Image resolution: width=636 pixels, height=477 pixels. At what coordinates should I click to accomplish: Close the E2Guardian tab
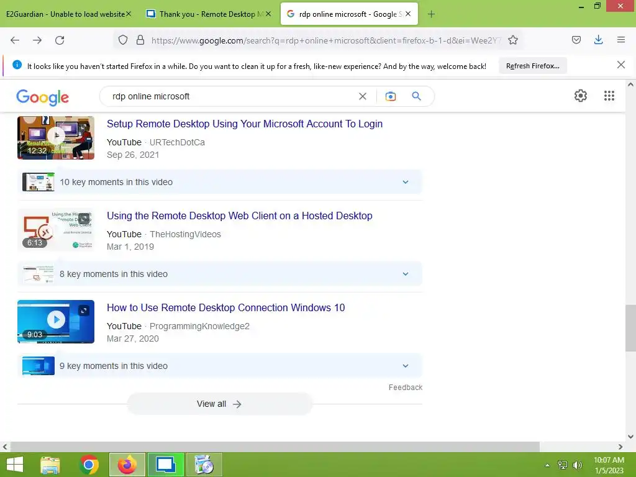129,14
